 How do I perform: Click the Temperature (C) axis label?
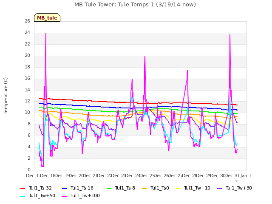6,96
